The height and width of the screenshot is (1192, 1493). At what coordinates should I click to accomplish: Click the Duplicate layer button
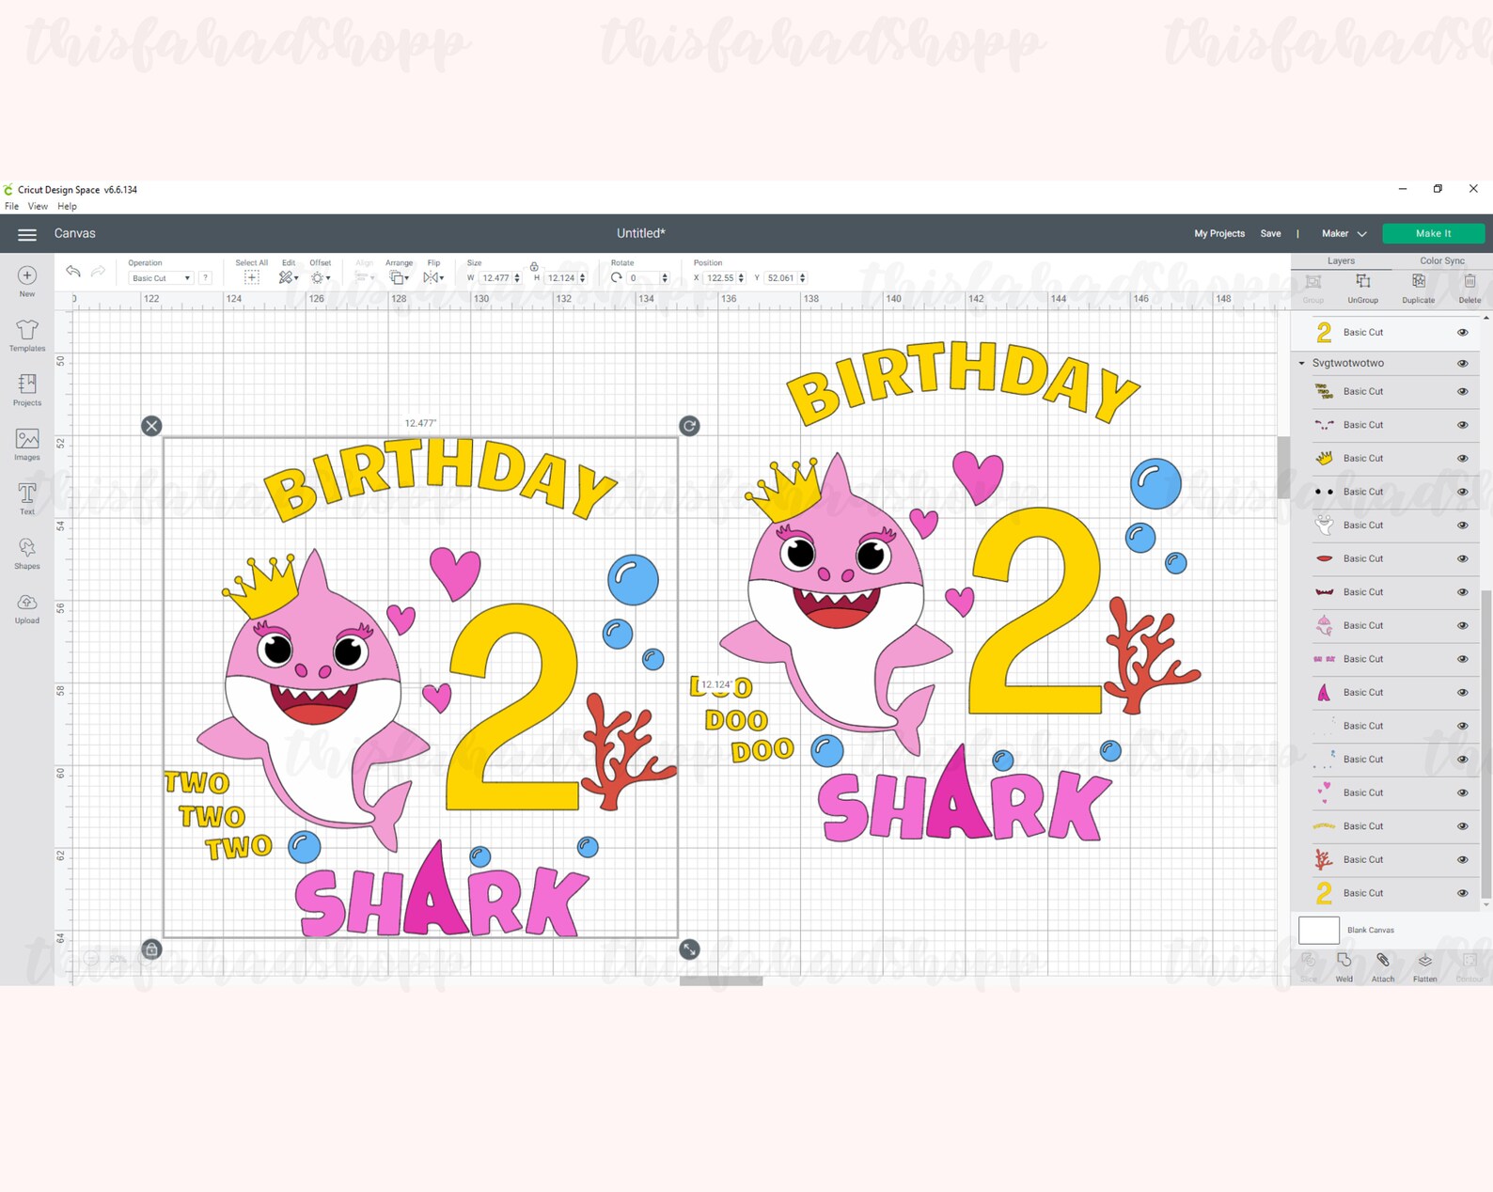[x=1418, y=289]
